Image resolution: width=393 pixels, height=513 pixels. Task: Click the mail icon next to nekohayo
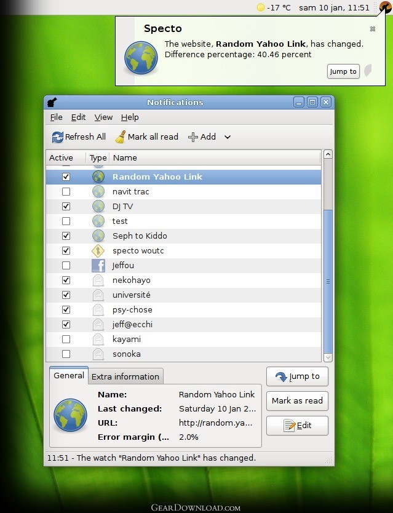coord(98,280)
